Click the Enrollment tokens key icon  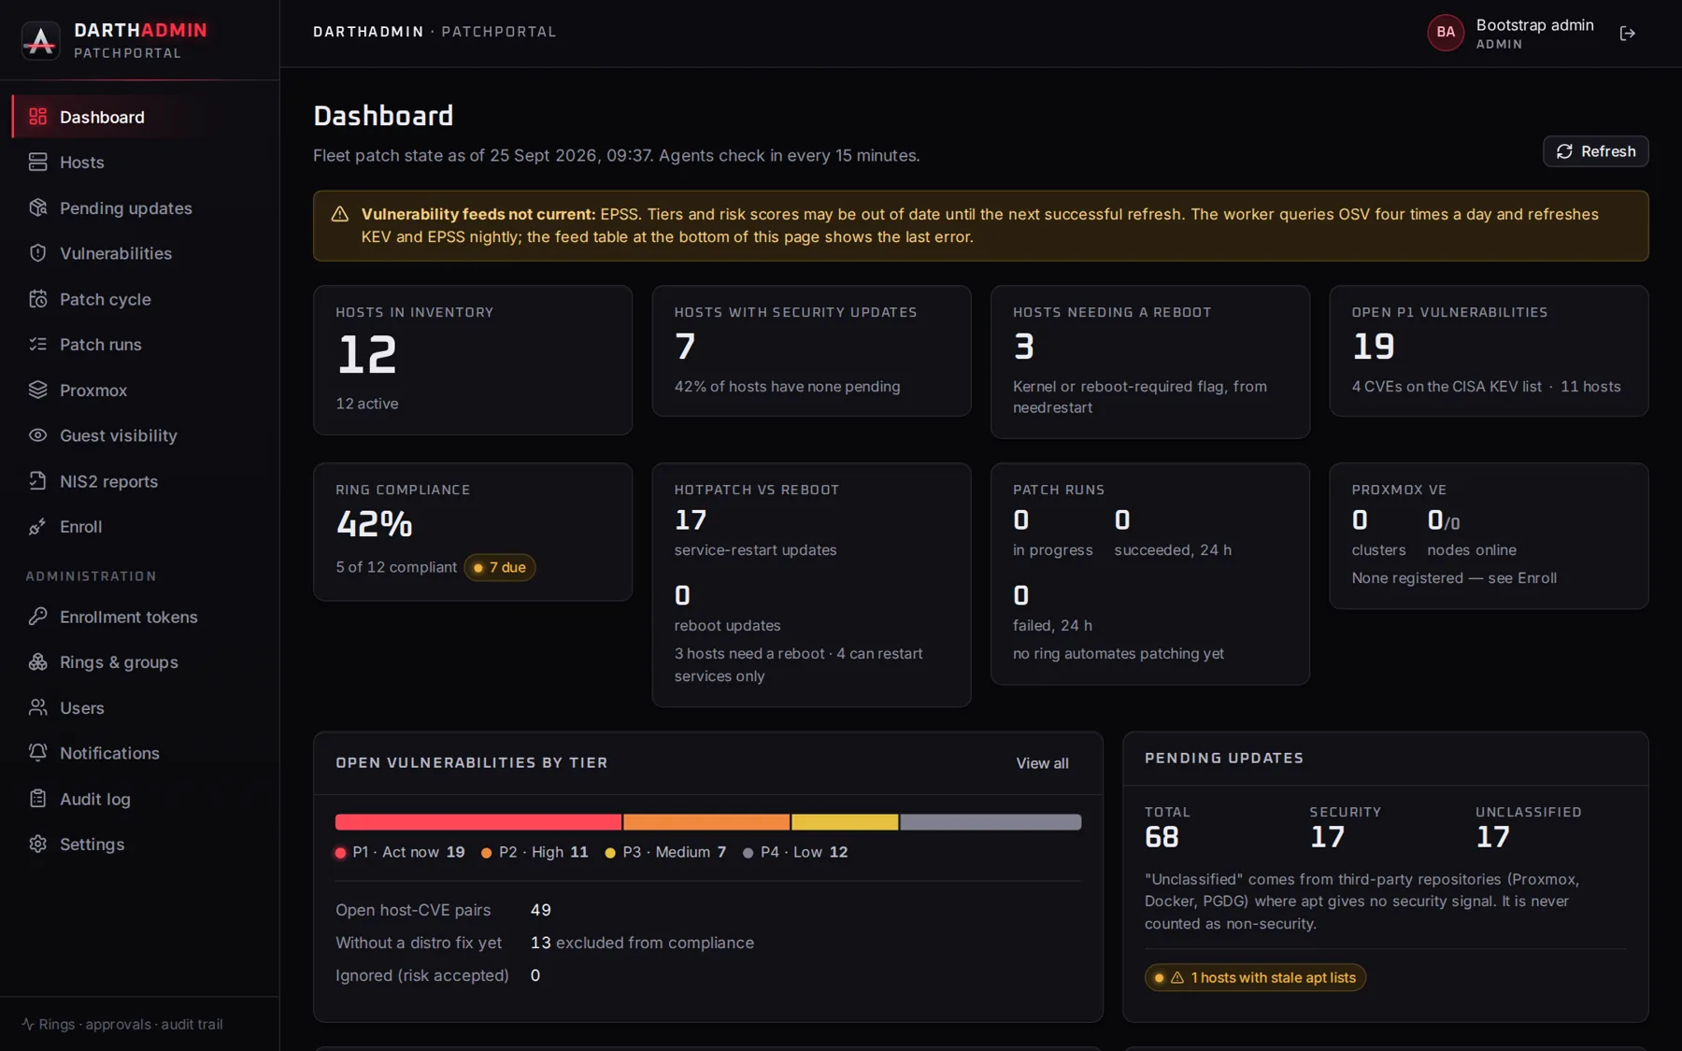37,617
